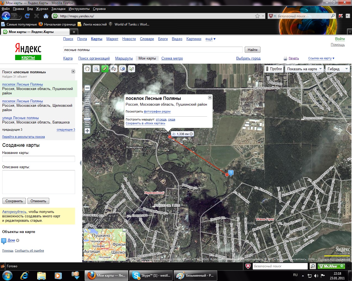Bookmark this page with the star icon
352x281 pixels.
pos(257,16)
